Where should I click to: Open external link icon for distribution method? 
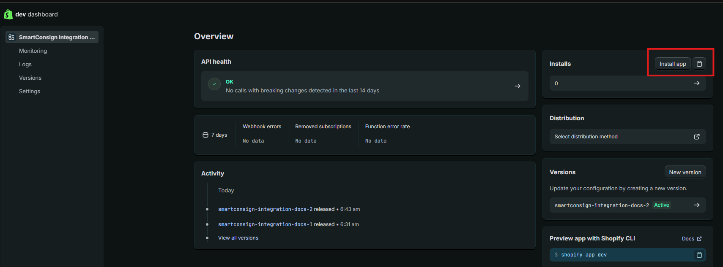697,137
